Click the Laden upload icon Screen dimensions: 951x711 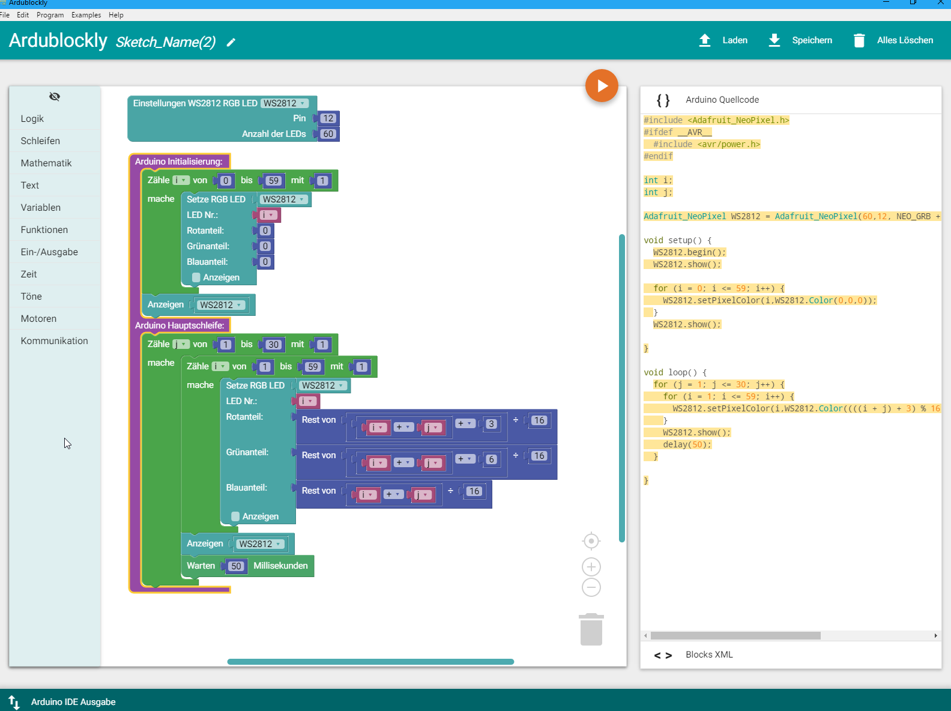(x=705, y=40)
